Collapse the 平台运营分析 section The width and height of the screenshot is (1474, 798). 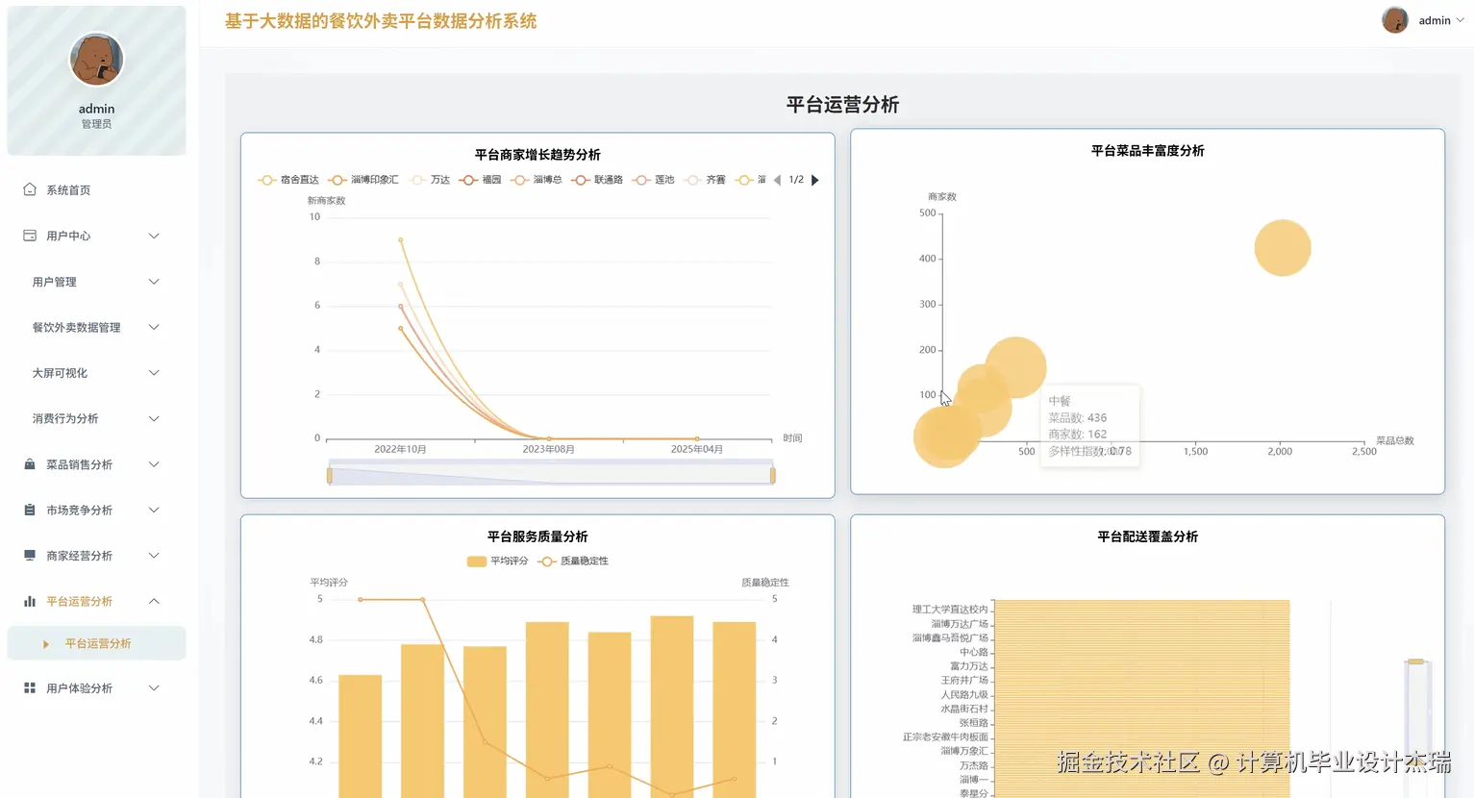coord(154,601)
